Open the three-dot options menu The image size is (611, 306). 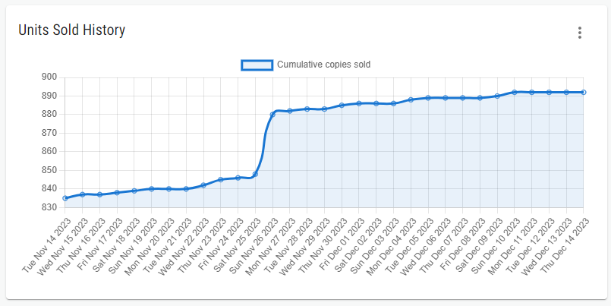579,33
